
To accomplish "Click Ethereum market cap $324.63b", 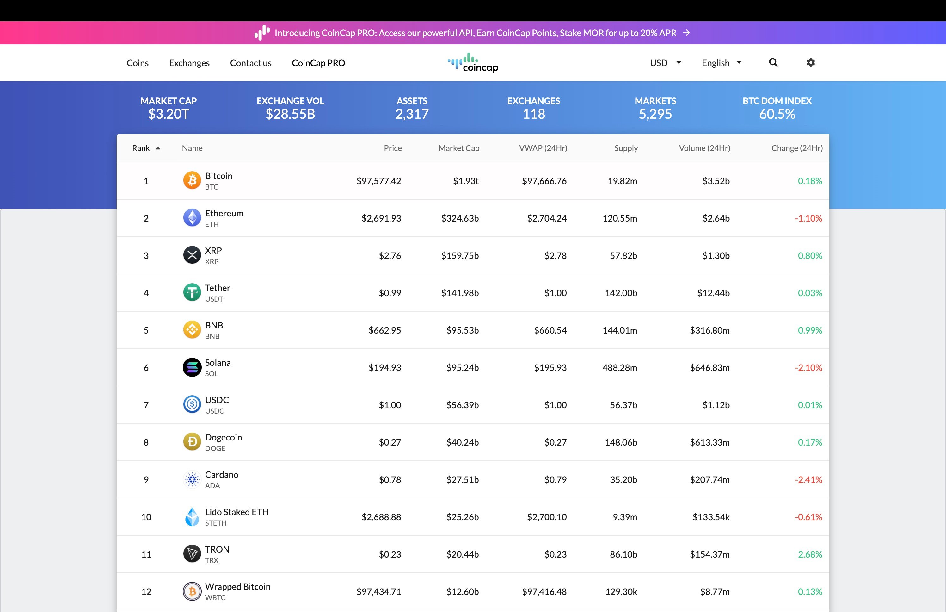I will 460,218.
